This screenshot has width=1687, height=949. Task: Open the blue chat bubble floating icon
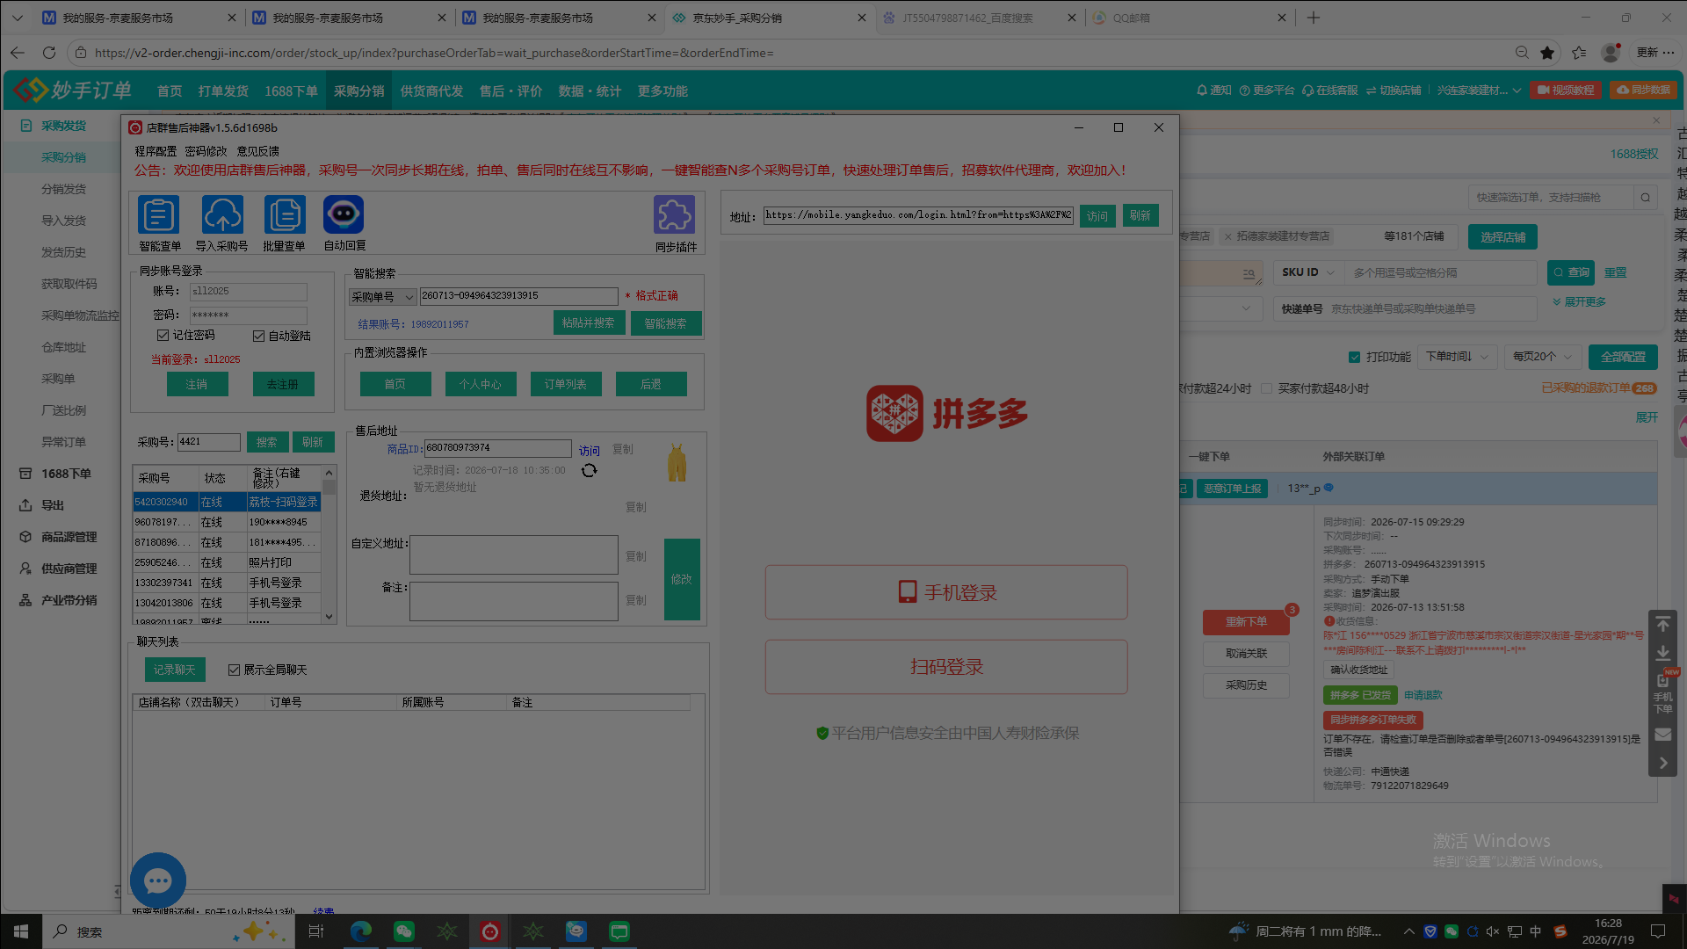coord(158,880)
